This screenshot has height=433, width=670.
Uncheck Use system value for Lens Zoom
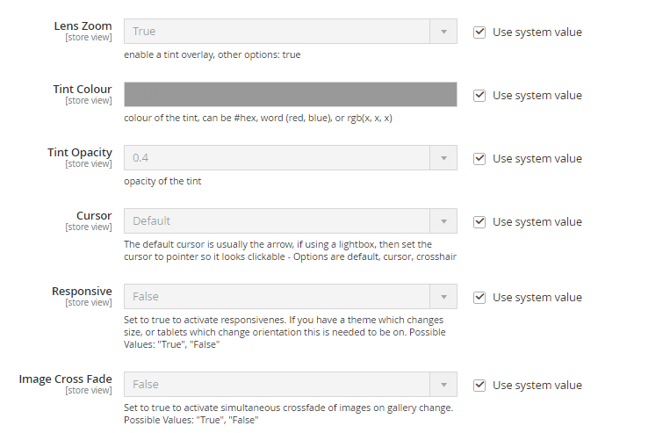[479, 32]
